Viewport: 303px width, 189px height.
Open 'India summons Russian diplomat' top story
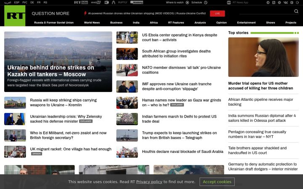click(x=262, y=118)
